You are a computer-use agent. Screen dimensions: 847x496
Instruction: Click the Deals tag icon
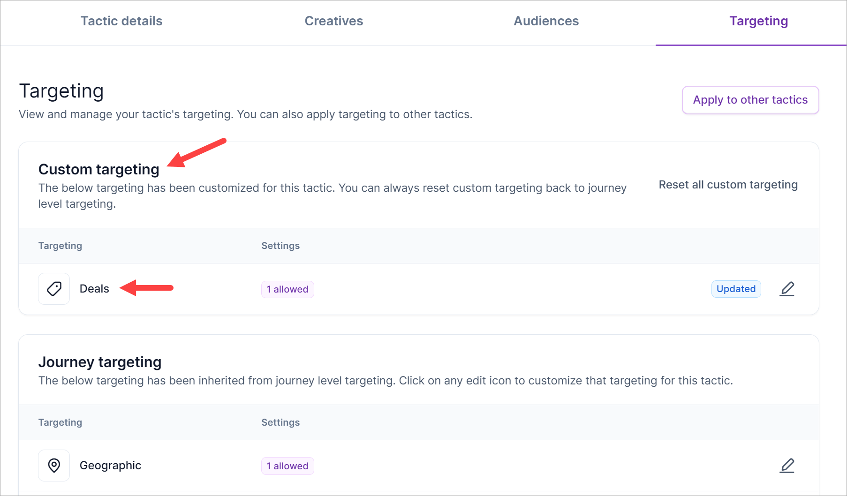click(54, 289)
